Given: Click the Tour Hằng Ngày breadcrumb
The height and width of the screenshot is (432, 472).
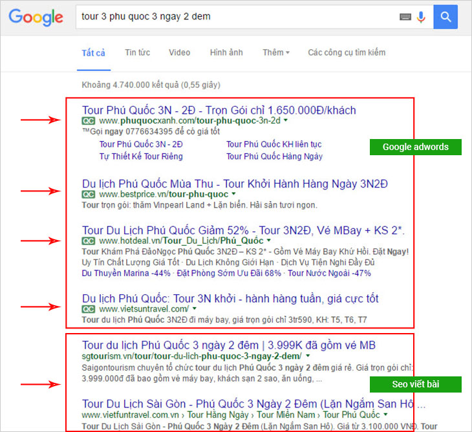Looking at the screenshot, I should 218,415.
